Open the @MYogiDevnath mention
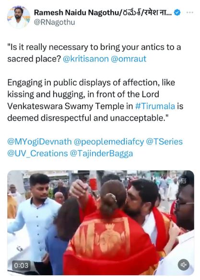Image resolution: width=200 pixels, height=280 pixels. click(39, 142)
